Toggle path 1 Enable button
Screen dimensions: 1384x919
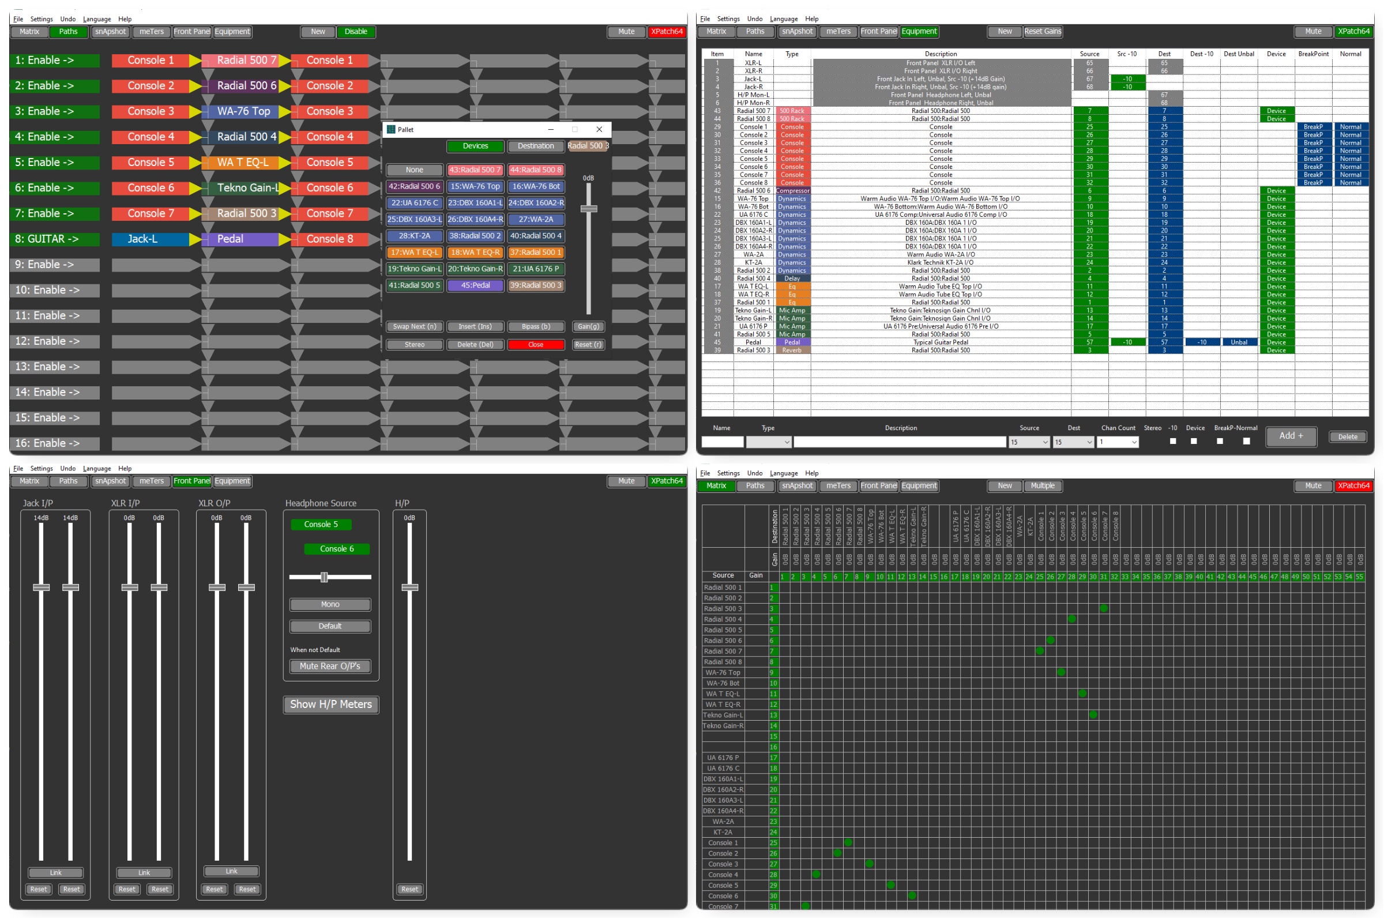pos(55,61)
